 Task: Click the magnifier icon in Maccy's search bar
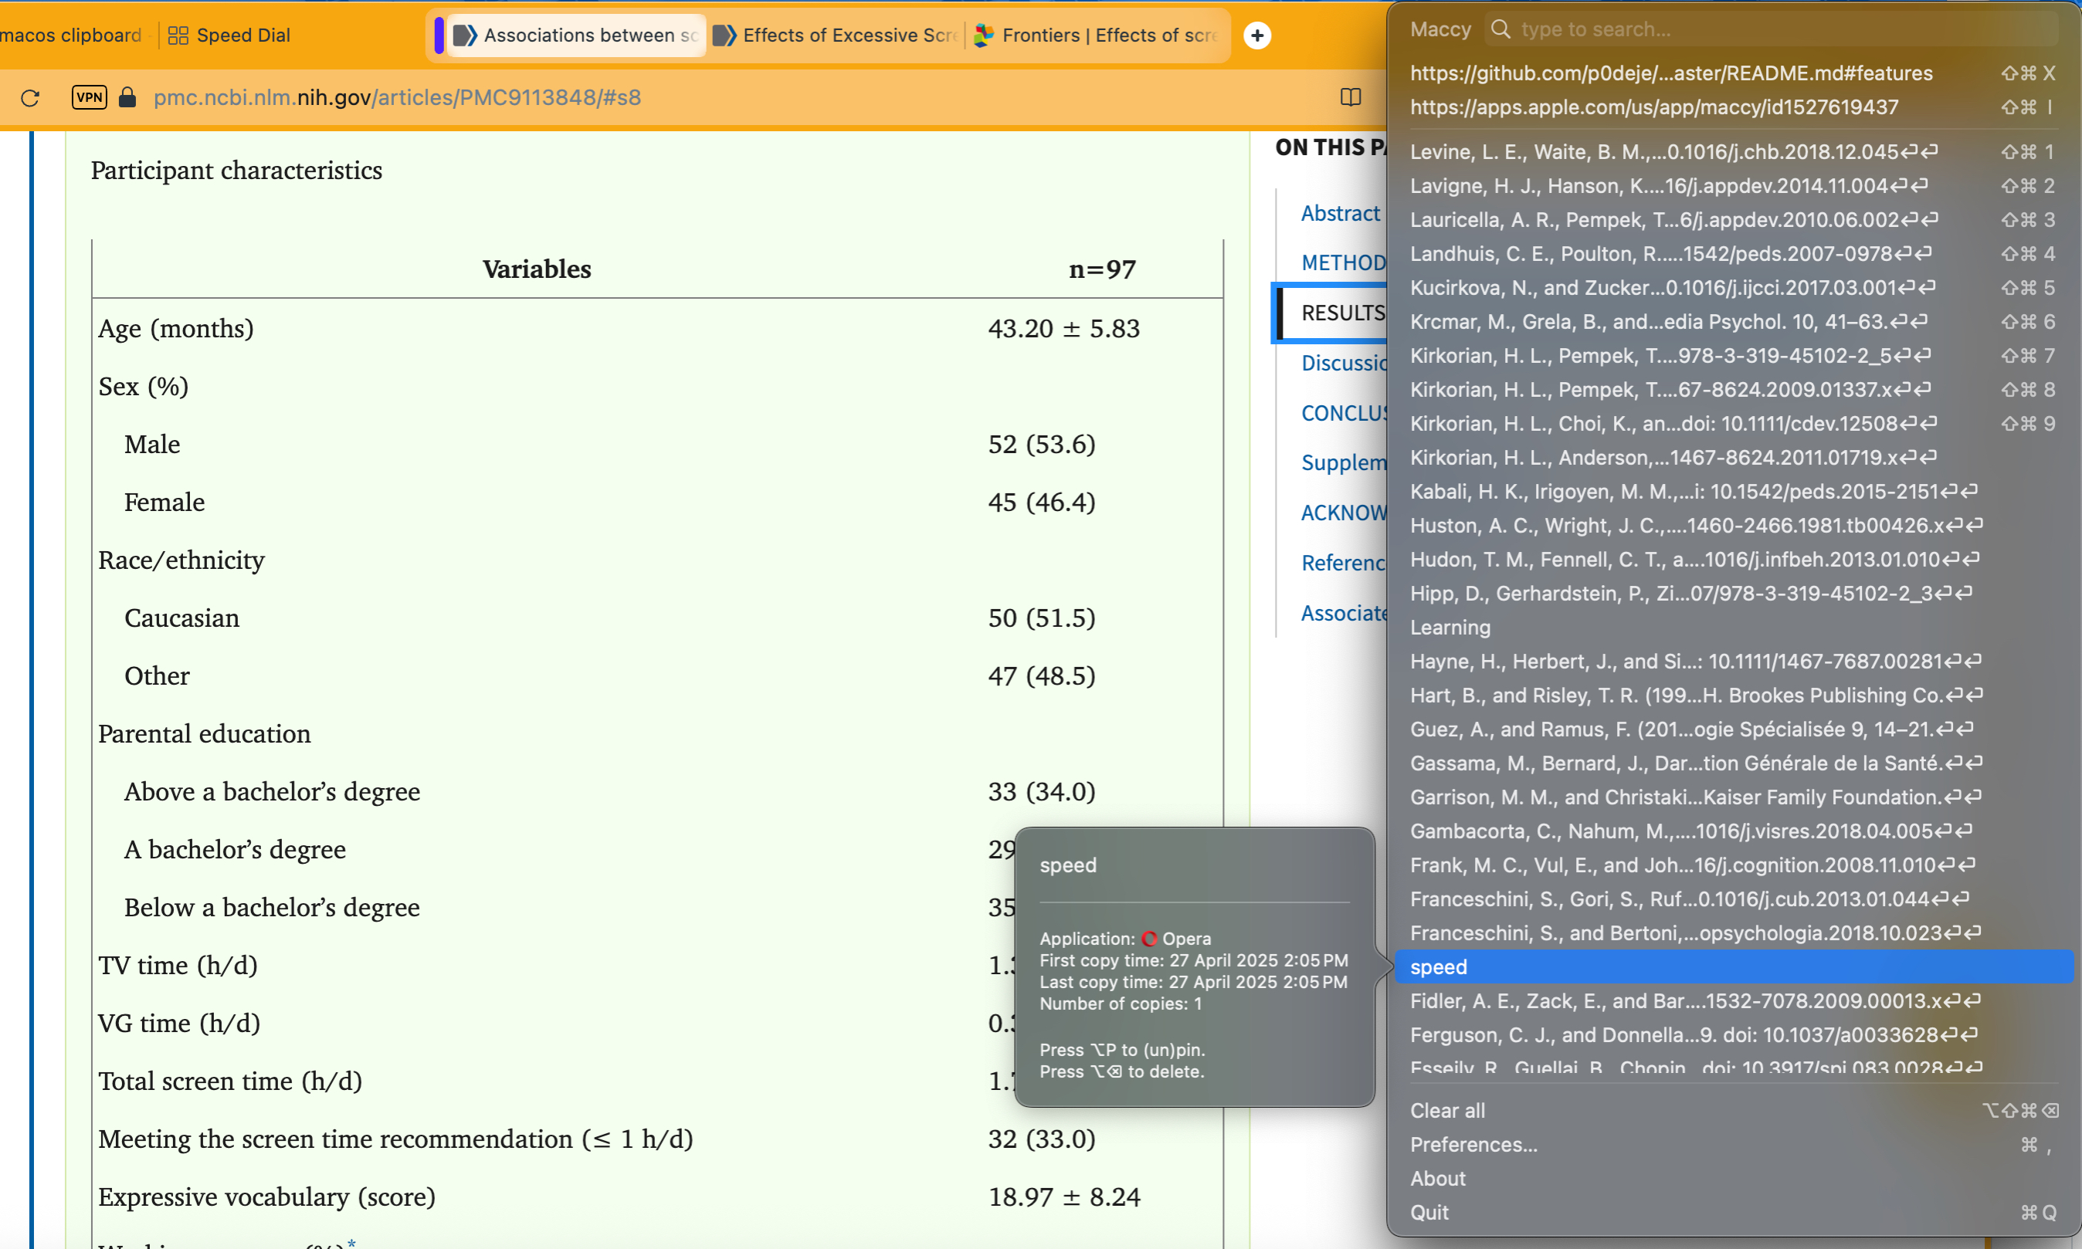(1501, 29)
